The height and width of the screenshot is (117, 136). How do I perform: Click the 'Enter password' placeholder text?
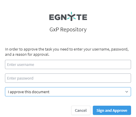tap(20, 78)
